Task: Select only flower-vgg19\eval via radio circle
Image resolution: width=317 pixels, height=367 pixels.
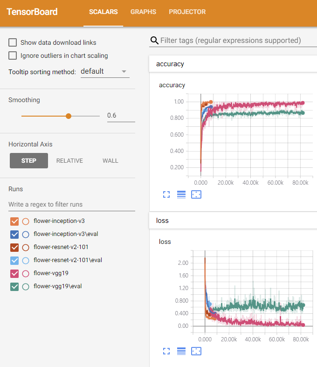Action: point(26,287)
